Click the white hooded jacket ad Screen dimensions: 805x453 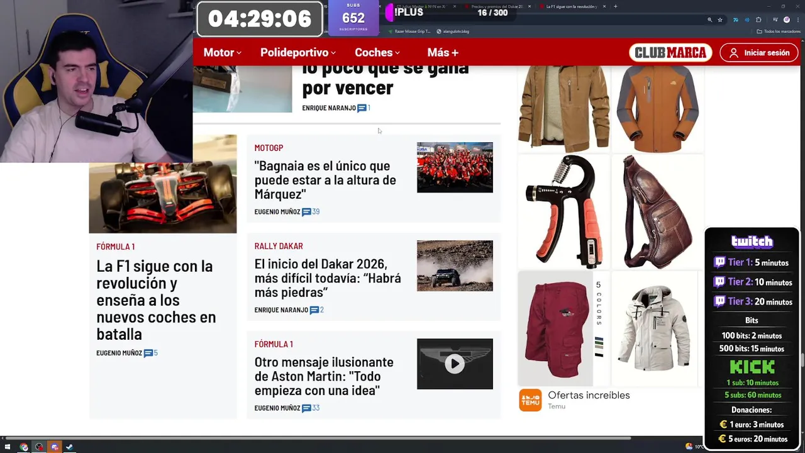(655, 328)
